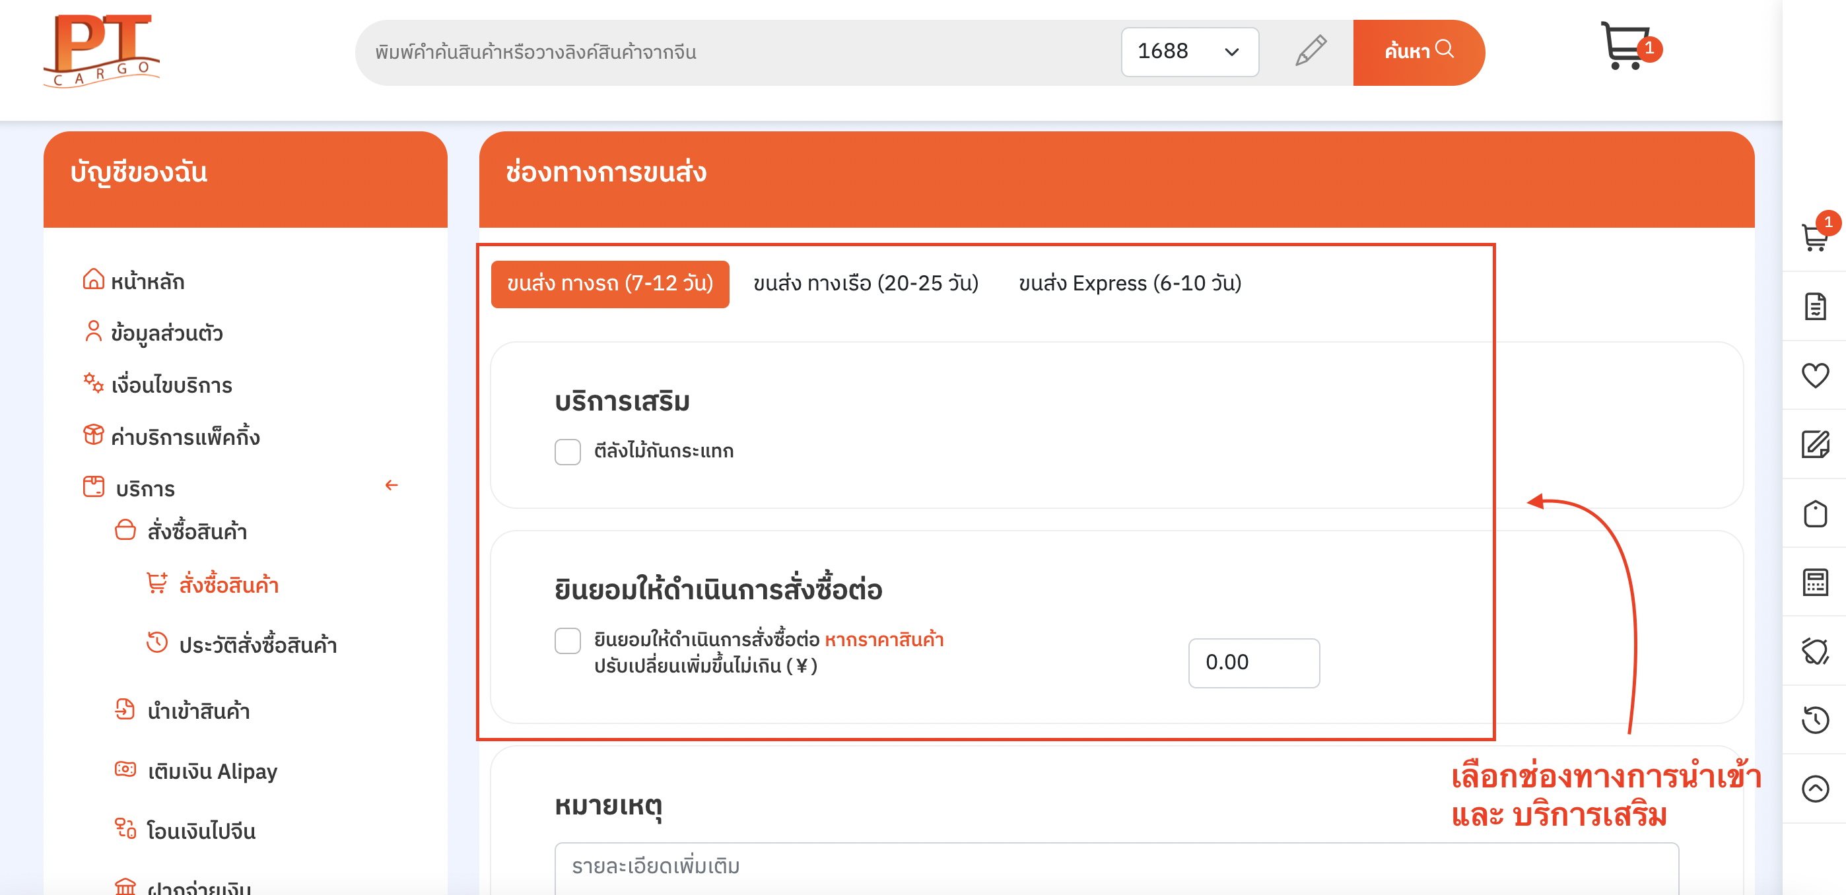Open หน้าหลัก in account menu
This screenshot has height=895, width=1846.
[x=148, y=281]
